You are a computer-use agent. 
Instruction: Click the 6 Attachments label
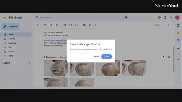(x=51, y=57)
